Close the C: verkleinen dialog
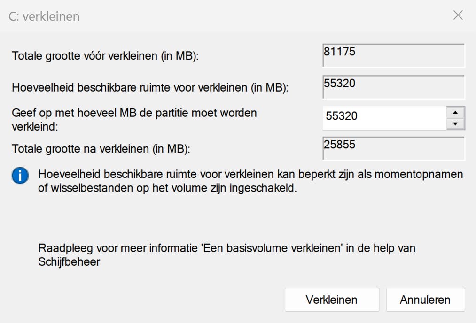Screen dimensions: 476x323 pos(458,15)
